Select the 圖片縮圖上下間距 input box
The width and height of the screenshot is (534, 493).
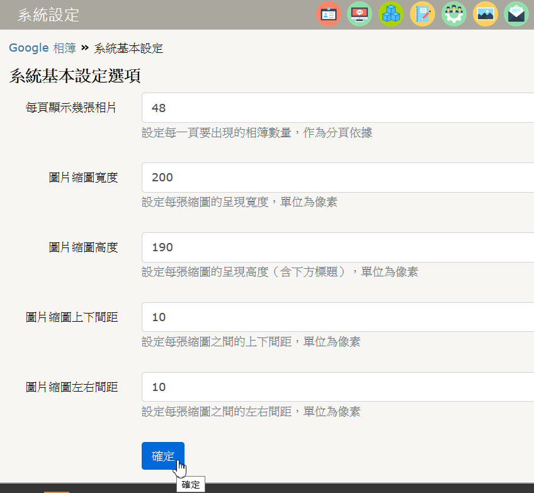tap(338, 317)
